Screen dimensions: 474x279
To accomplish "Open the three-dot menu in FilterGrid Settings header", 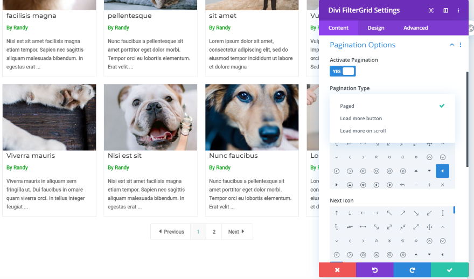I will (458, 10).
